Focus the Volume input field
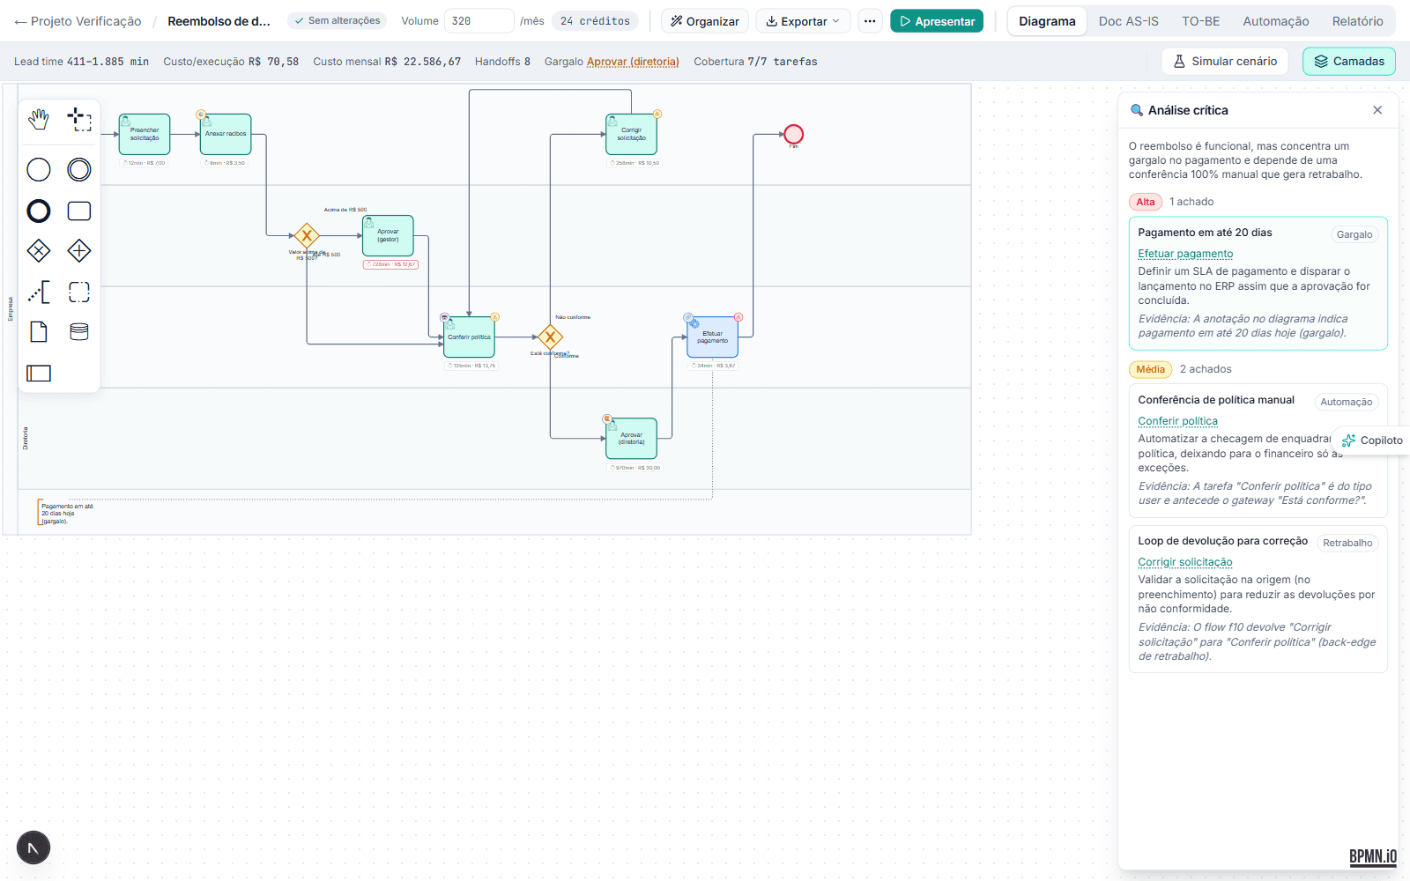 click(x=479, y=21)
